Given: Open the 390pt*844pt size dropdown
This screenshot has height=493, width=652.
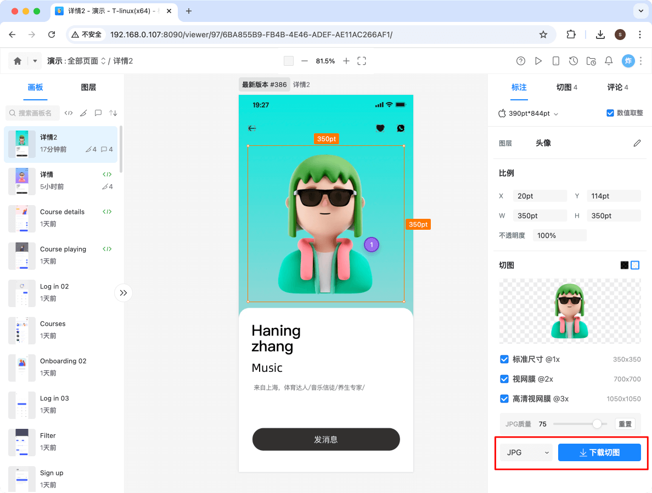Looking at the screenshot, I should [529, 114].
